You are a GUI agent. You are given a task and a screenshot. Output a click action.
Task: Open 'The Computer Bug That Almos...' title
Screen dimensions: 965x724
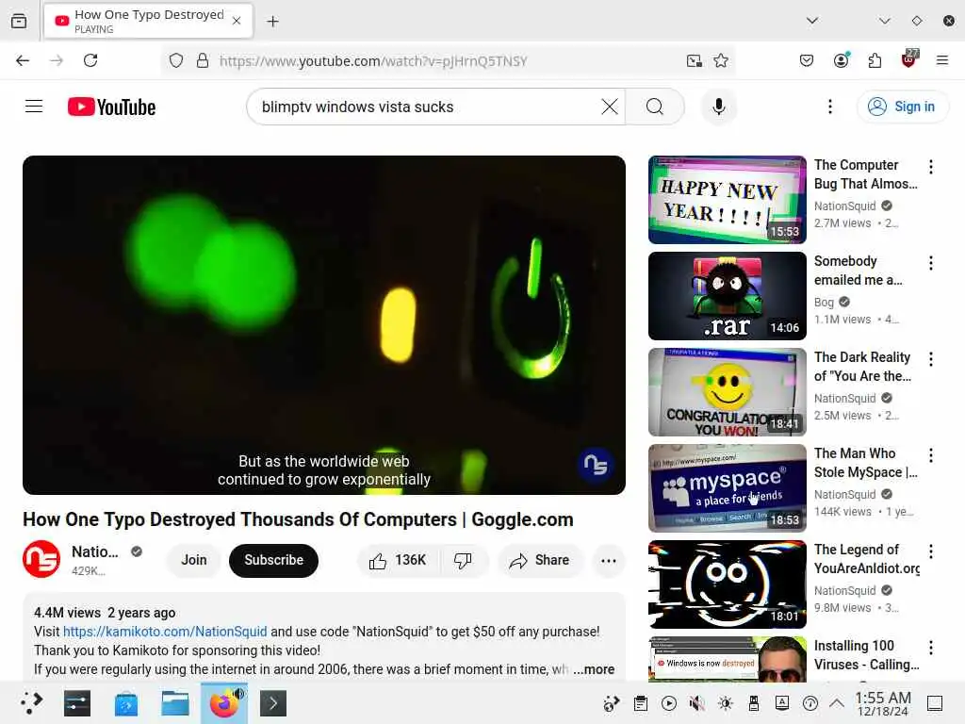pyautogui.click(x=865, y=174)
